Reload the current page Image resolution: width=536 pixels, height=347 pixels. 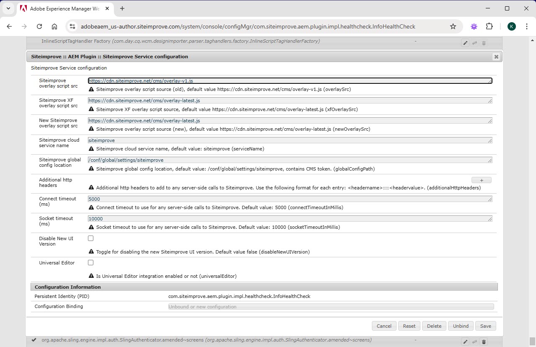click(x=39, y=26)
